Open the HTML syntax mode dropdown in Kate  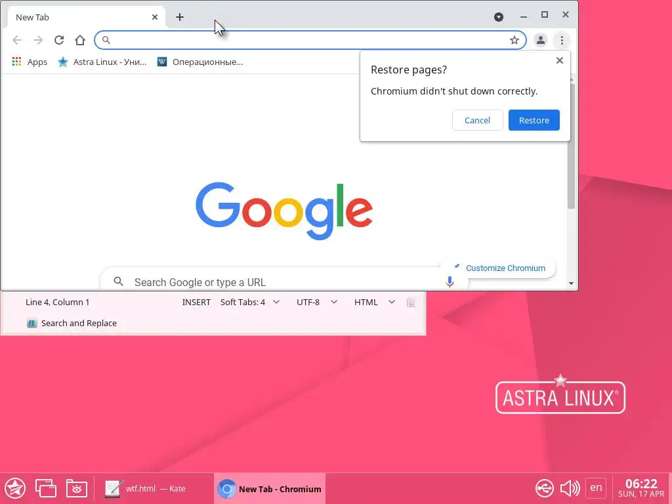tap(374, 302)
